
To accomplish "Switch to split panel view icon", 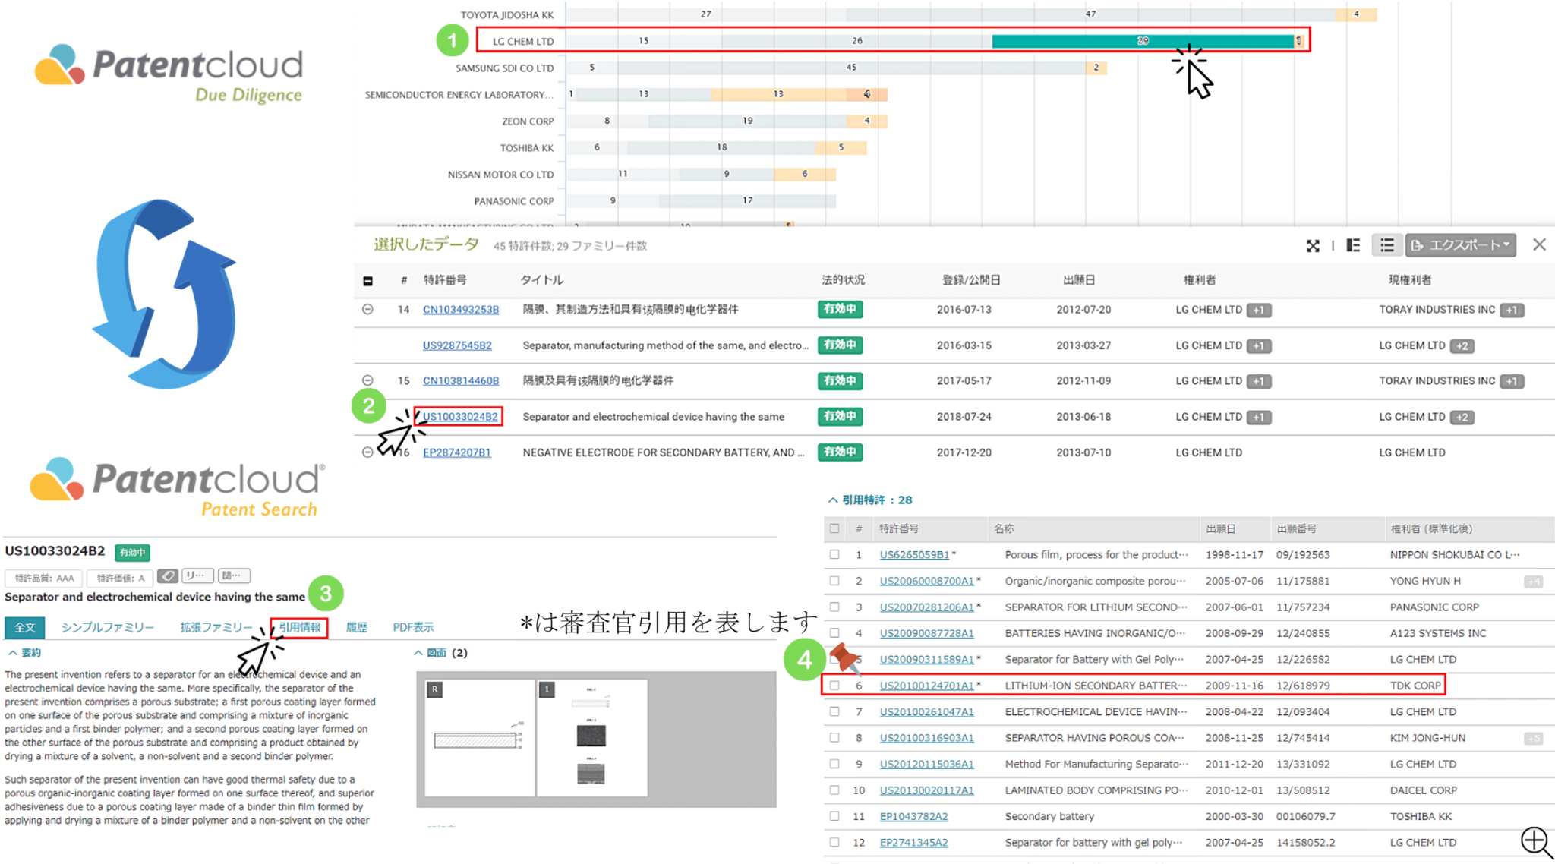I will pyautogui.click(x=1353, y=245).
